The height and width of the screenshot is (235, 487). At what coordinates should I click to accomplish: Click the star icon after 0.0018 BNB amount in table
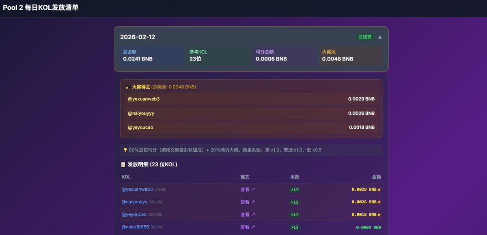[x=379, y=215]
